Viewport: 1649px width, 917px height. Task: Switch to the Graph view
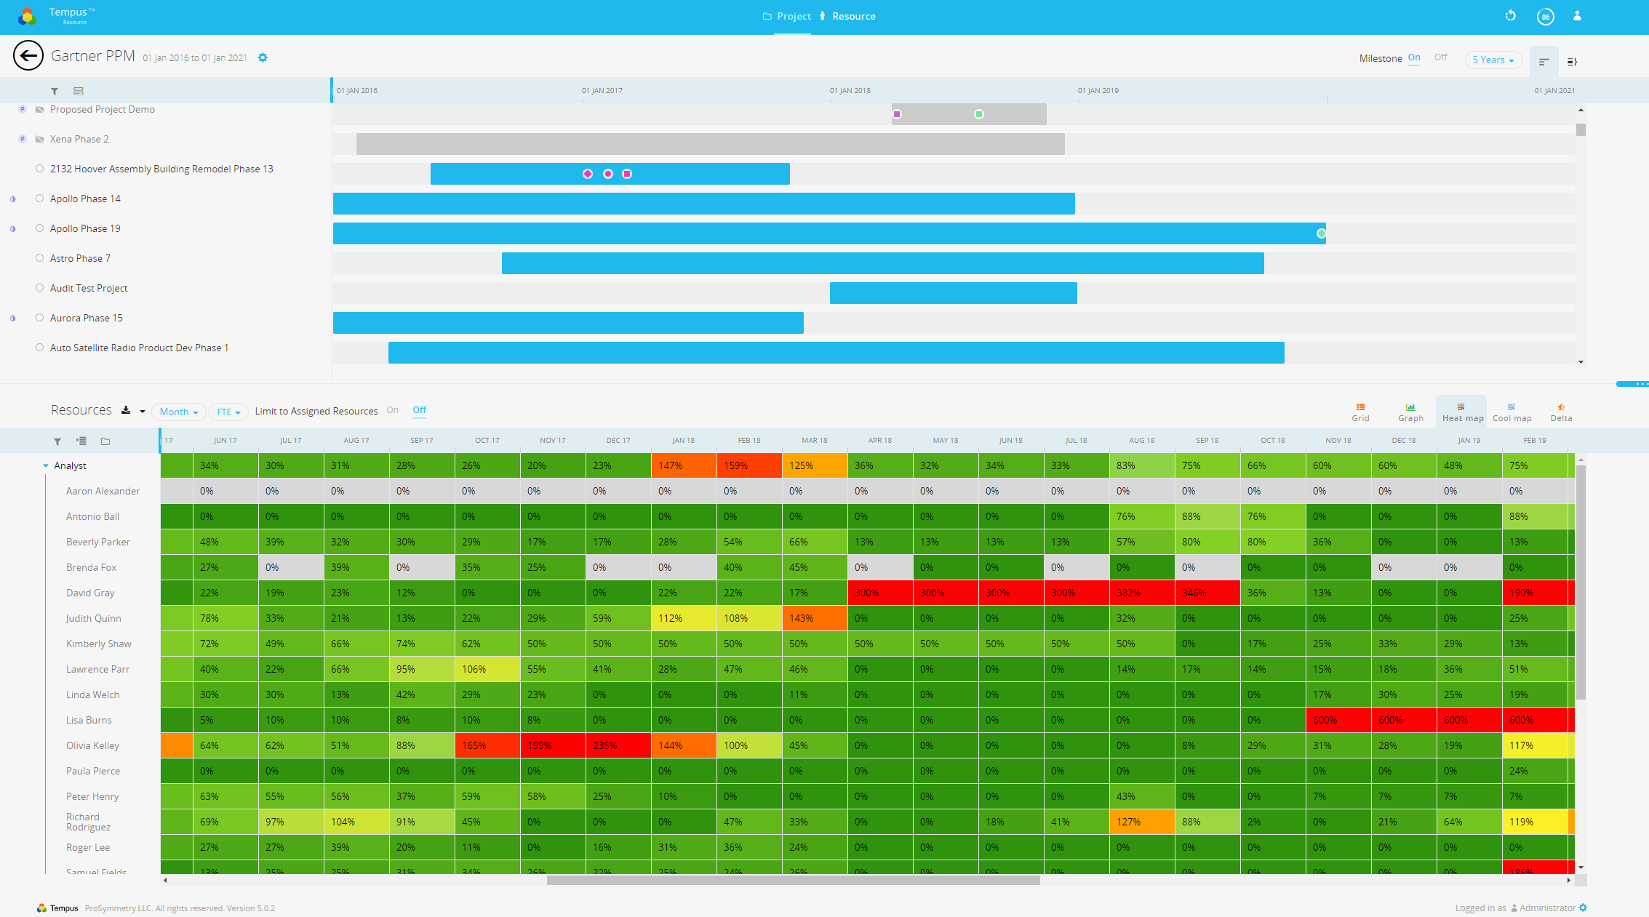point(1410,411)
